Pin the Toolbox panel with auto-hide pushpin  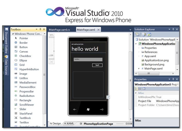point(40,29)
